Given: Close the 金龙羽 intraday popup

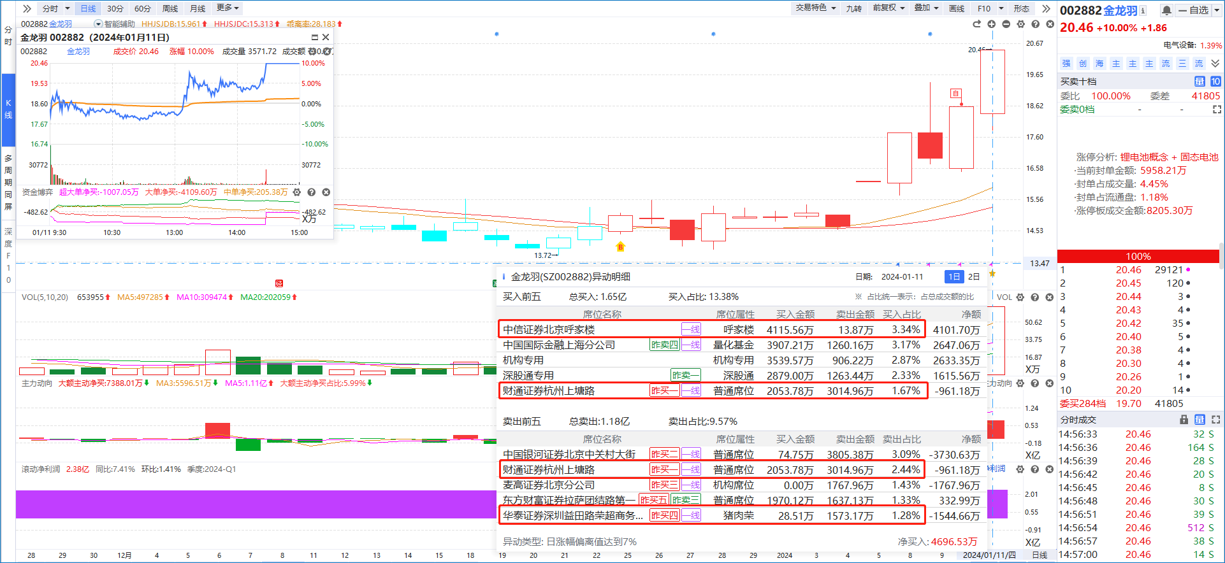Looking at the screenshot, I should [x=326, y=38].
